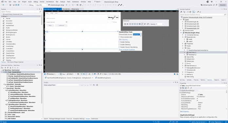Click the Properties wrench icon in Solution Explorer toolbar
The image size is (228, 123).
coord(198,12)
